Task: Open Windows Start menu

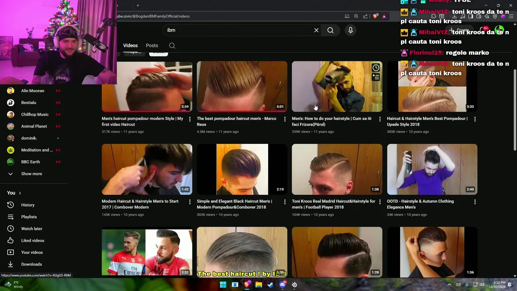Action: click(223, 285)
